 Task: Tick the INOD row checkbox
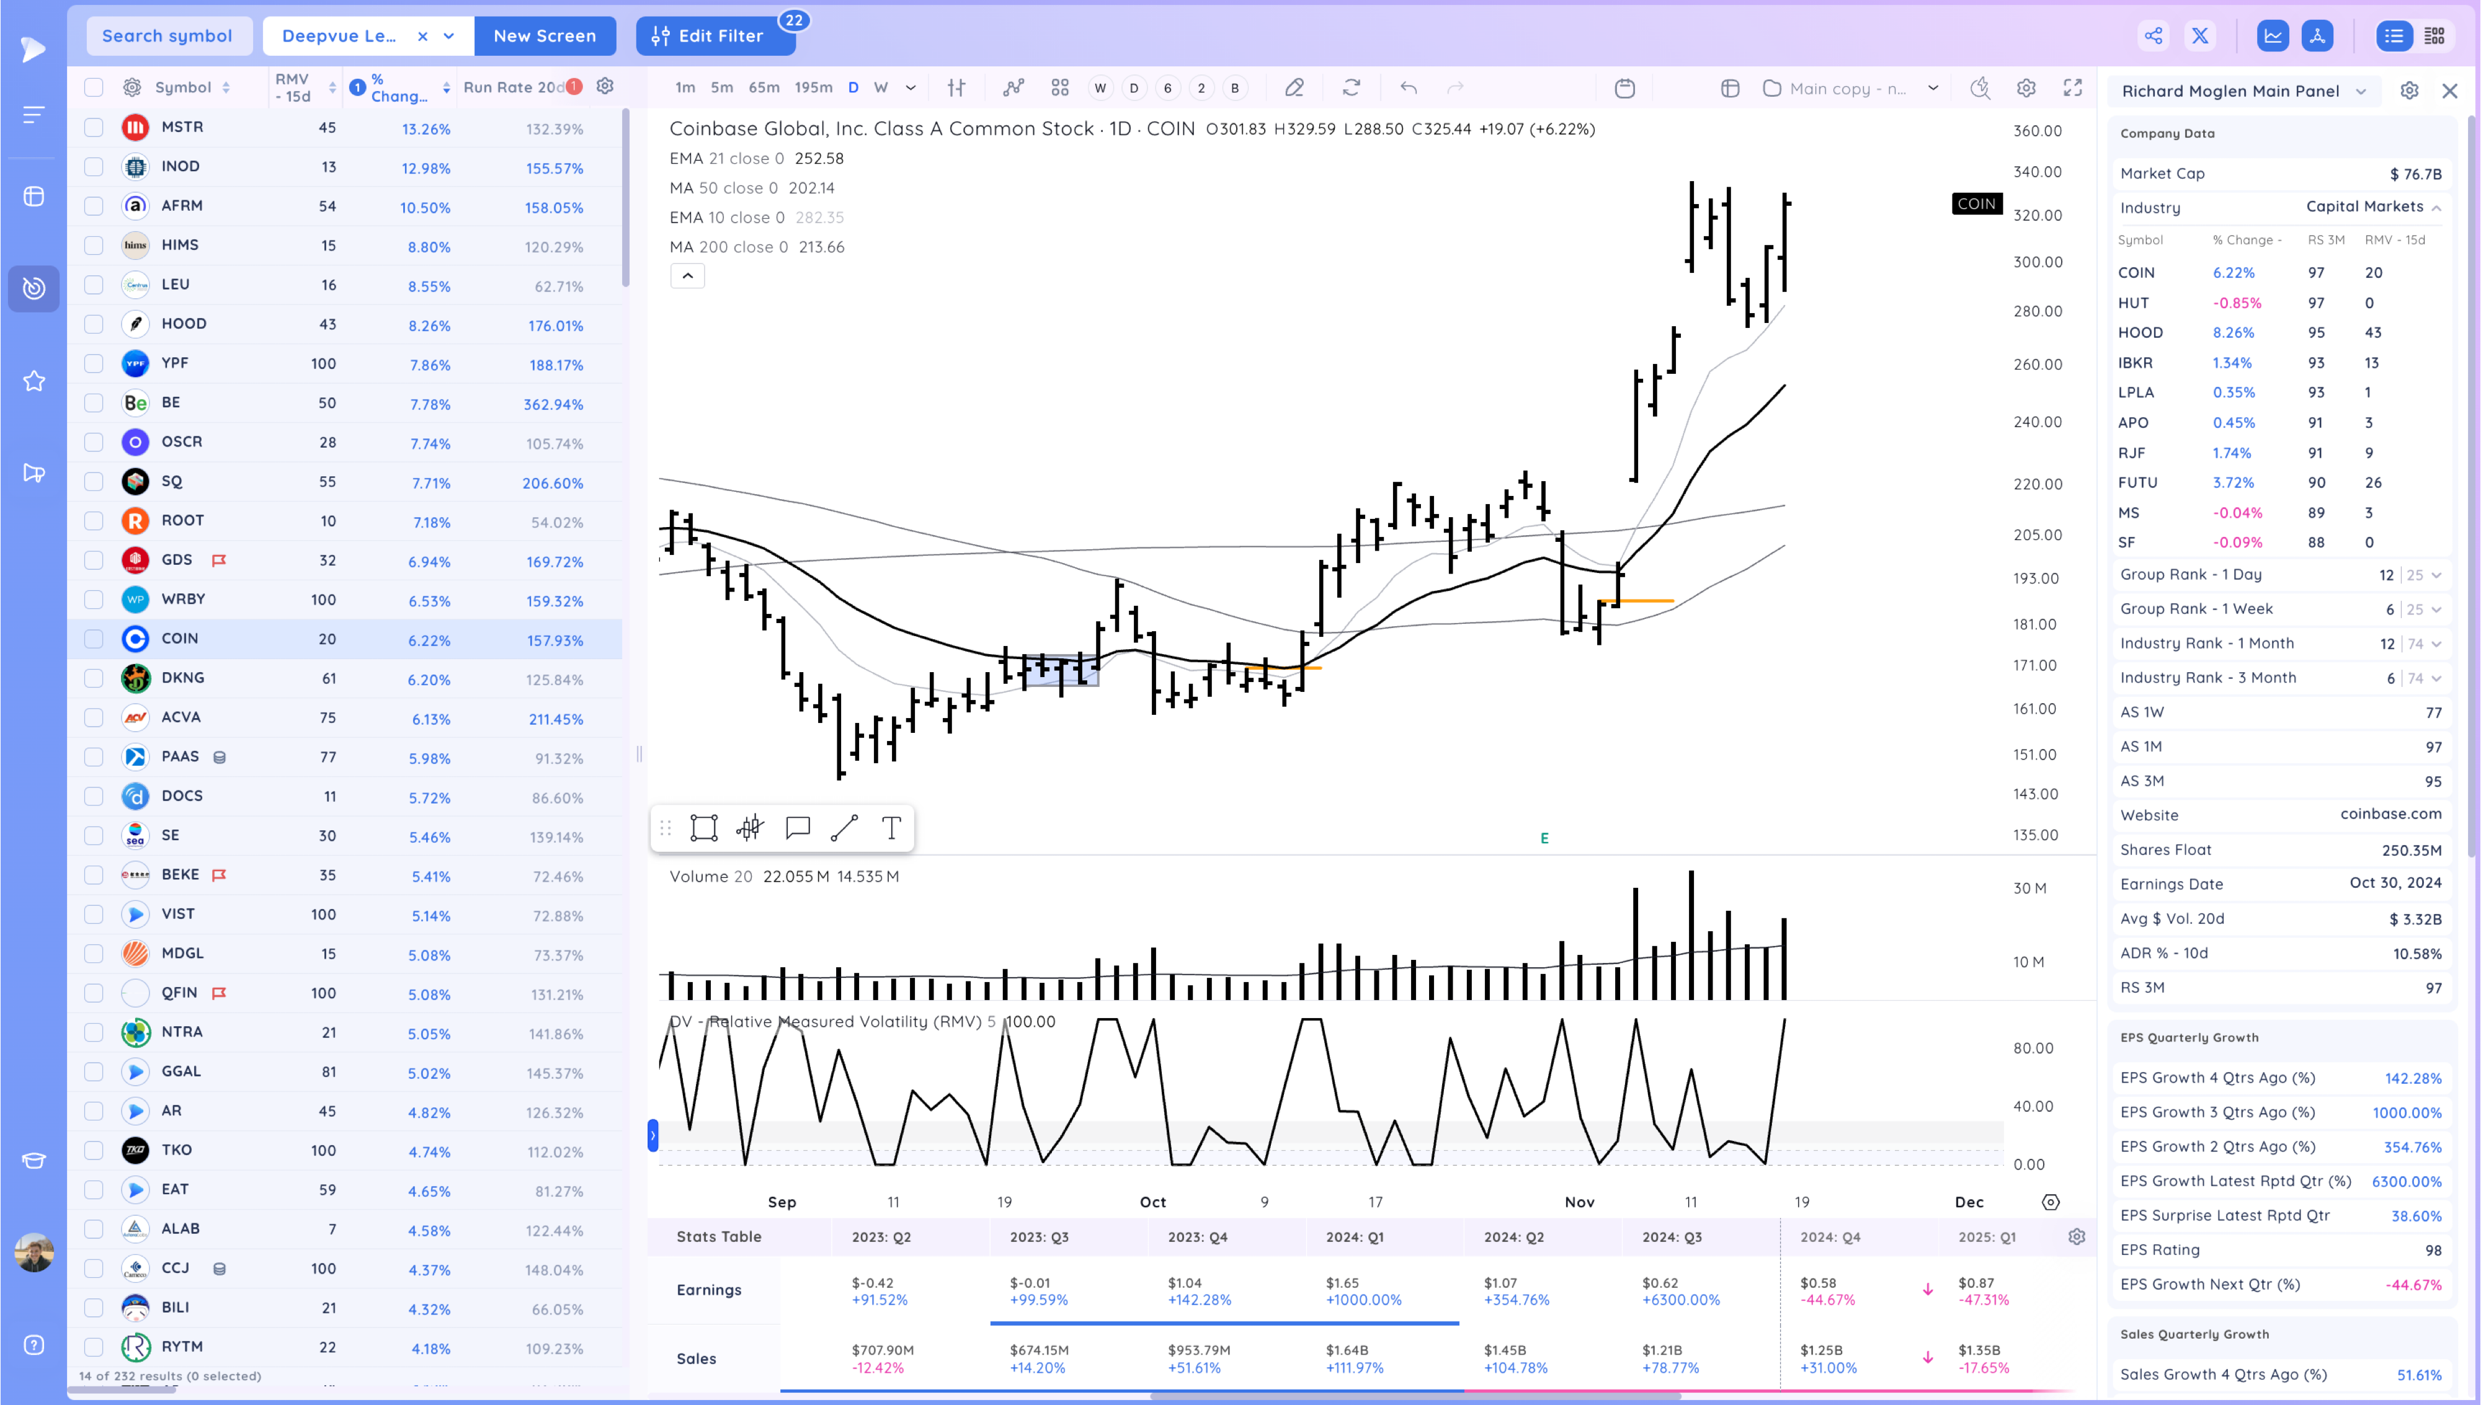(x=94, y=166)
